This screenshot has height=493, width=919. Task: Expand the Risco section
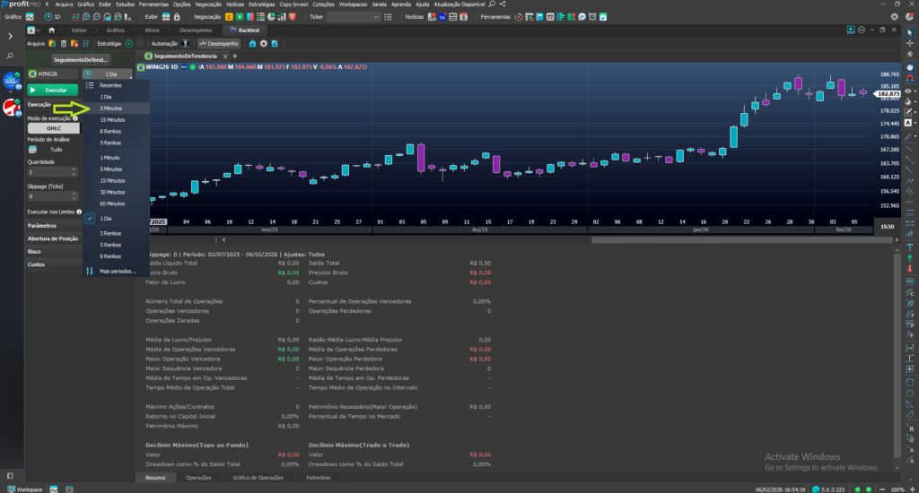pyautogui.click(x=33, y=252)
